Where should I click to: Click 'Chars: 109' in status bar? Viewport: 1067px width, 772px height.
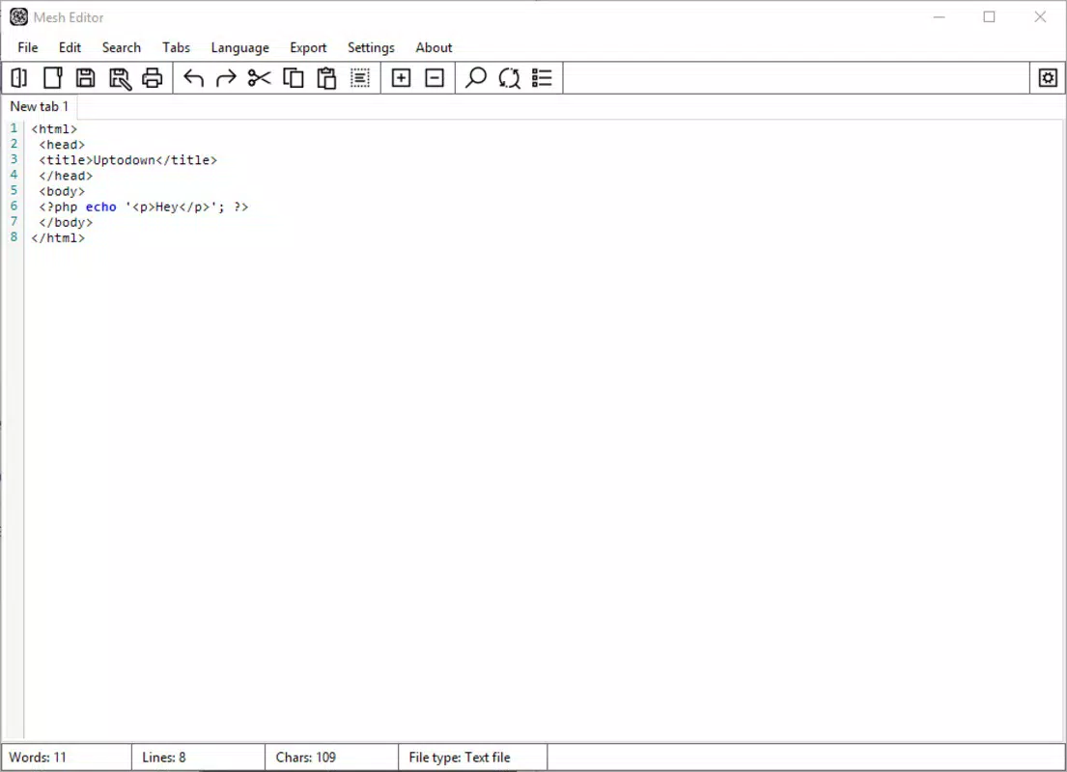pos(305,757)
